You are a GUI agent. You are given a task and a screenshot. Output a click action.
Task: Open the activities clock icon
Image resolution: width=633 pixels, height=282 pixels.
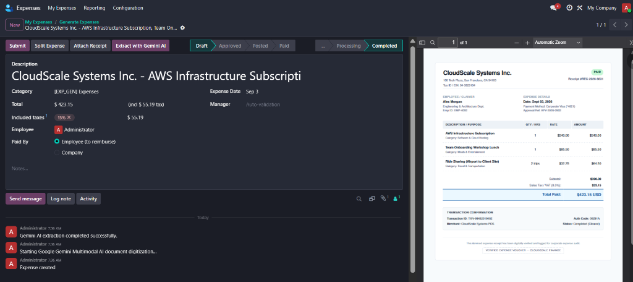point(569,7)
